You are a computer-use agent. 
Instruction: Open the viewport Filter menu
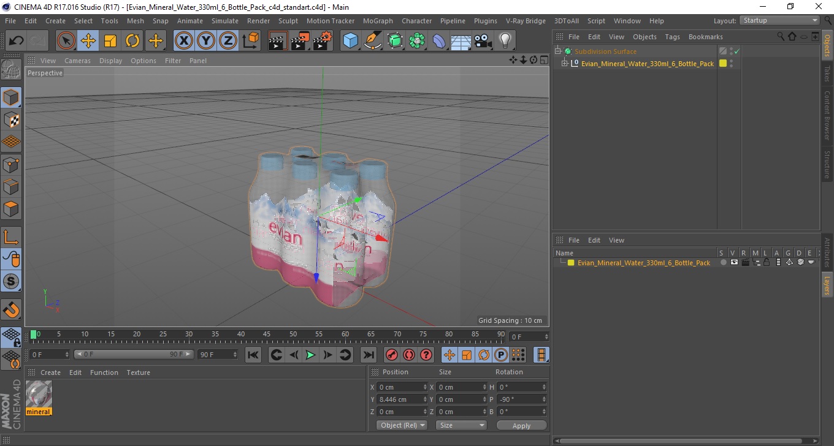173,61
